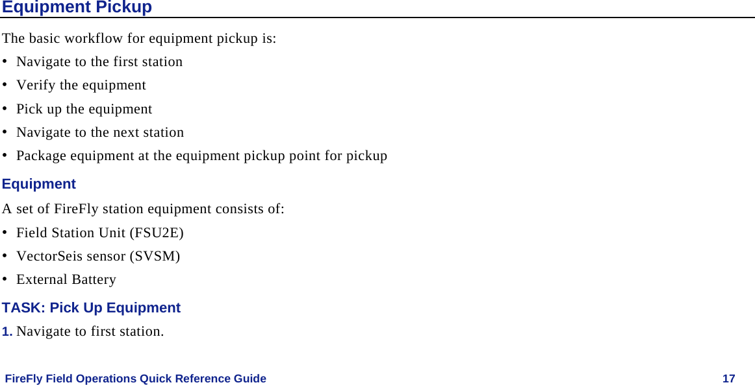Click the blue Equipment subheading
Screen dimensions: 755x385
coord(39,184)
